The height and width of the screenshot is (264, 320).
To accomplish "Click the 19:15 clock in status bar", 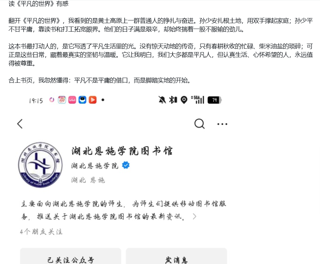I will 36,100.
